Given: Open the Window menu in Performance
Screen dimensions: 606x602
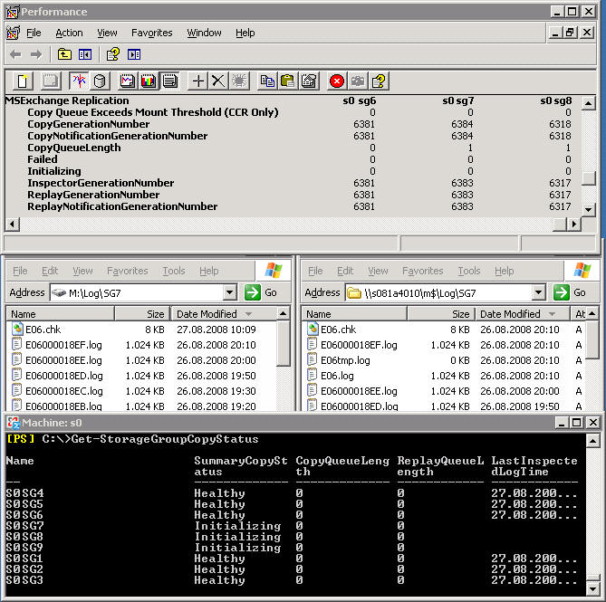Looking at the screenshot, I should [204, 33].
